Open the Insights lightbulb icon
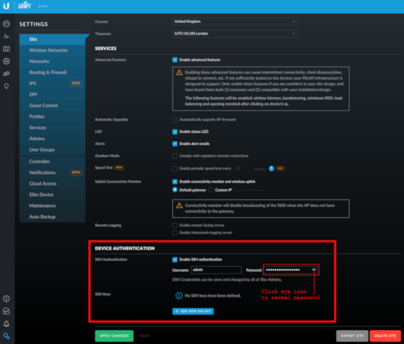Screen dimensions: 404x344 pos(6,86)
